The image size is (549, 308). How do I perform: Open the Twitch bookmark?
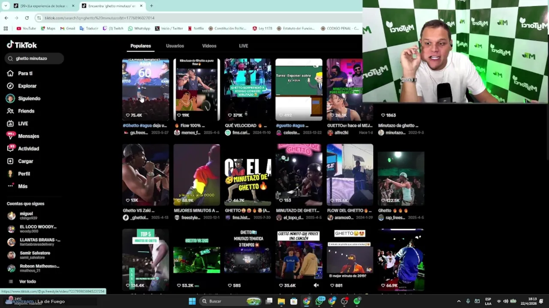point(113,29)
